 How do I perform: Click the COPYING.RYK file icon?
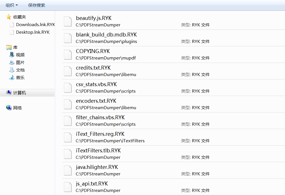pyautogui.click(x=68, y=54)
